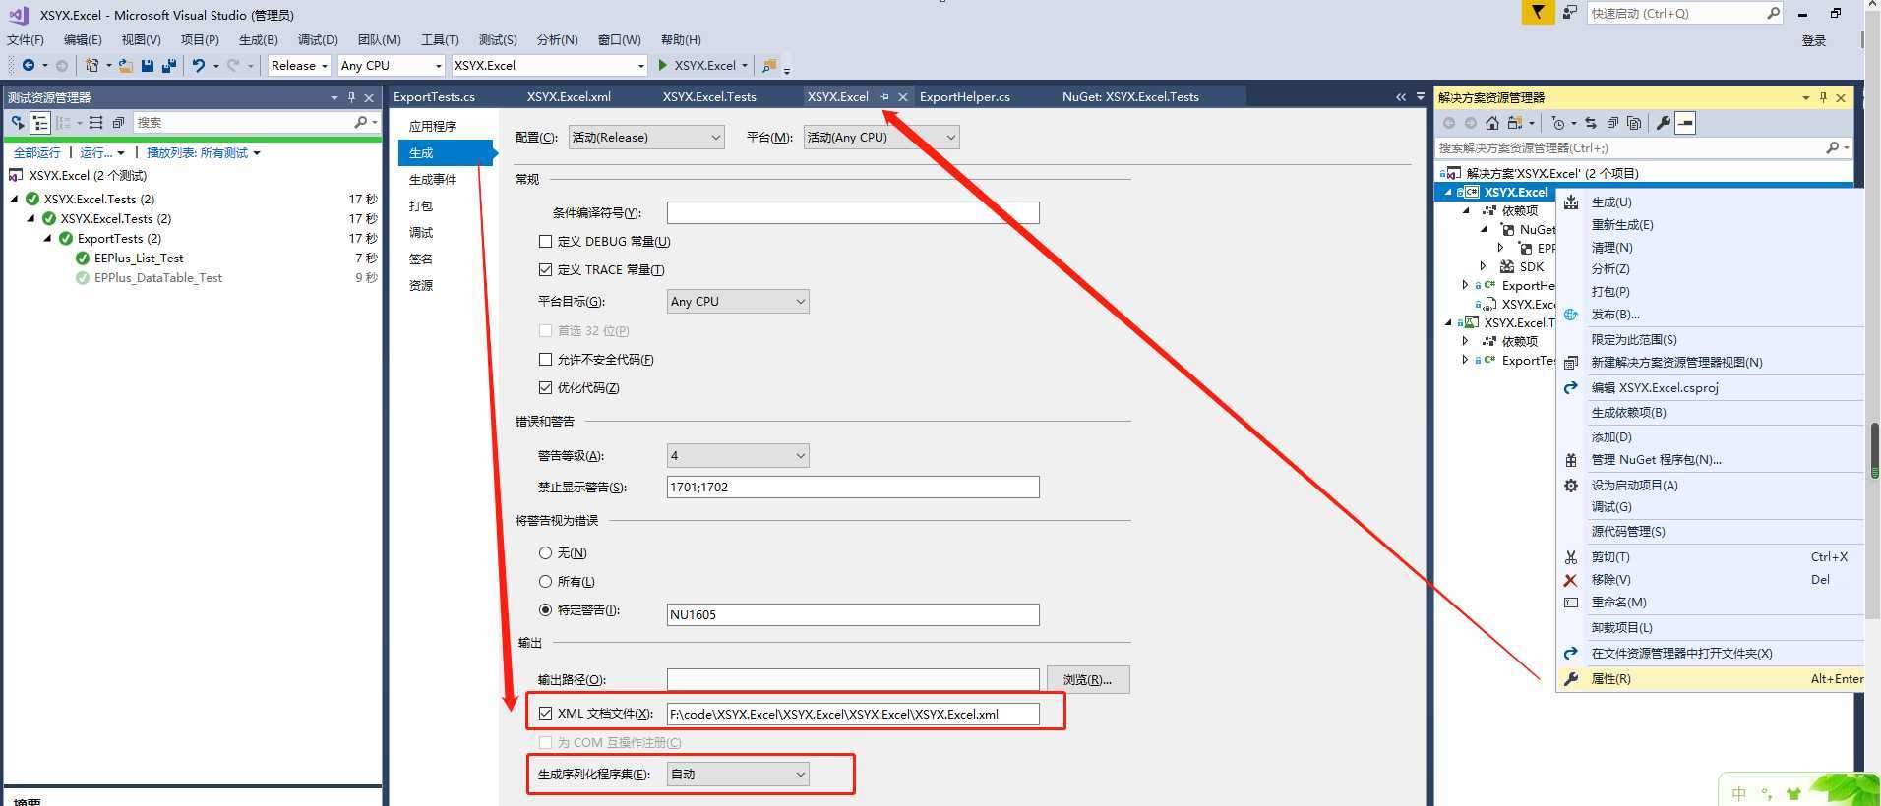Screen dimensions: 1881x806
Task: Click the new project icon in toolbar
Action: tap(91, 65)
